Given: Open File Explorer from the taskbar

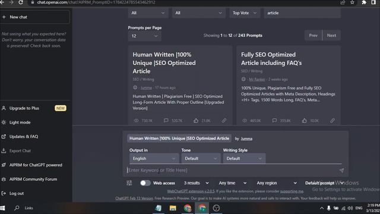Looking at the screenshot, I should 173,208.
